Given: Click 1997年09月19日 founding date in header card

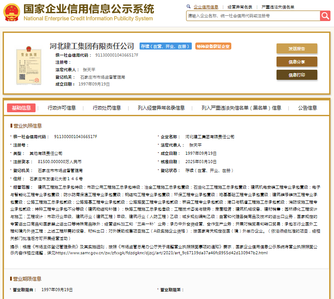Looking at the screenshot, I should [94, 84].
